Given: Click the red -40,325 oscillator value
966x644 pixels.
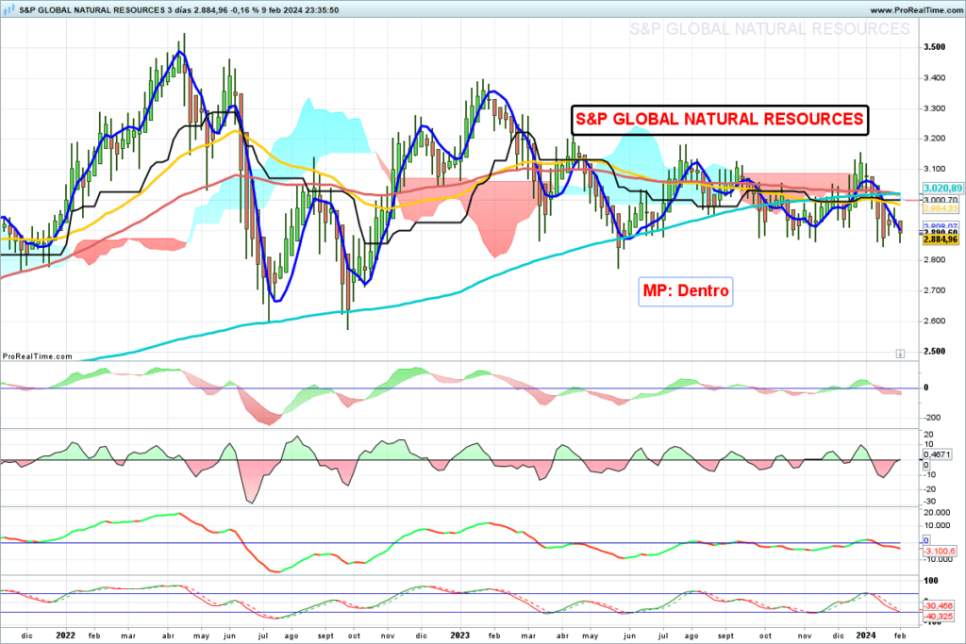Looking at the screenshot, I should (x=938, y=617).
